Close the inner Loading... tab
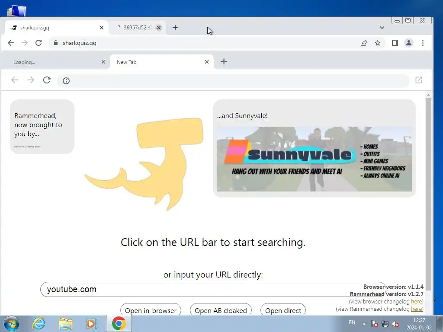Image resolution: width=443 pixels, height=332 pixels. coord(103,62)
